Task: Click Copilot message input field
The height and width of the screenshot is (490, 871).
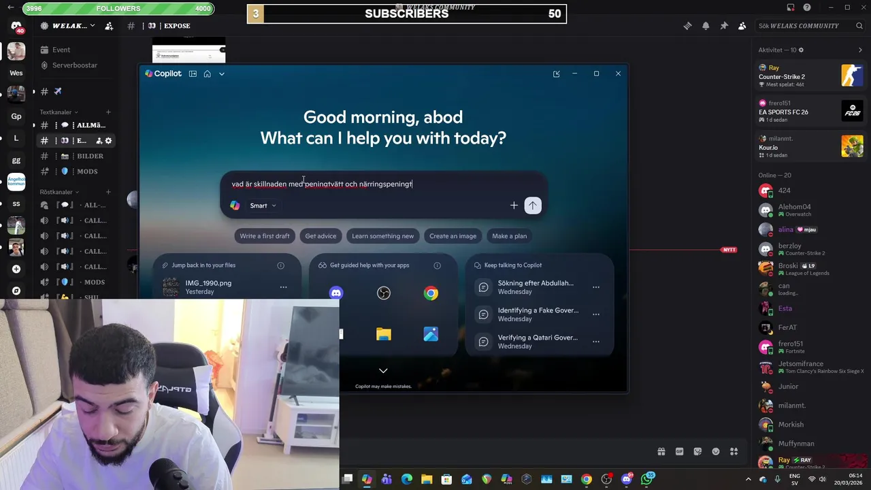Action: coord(383,184)
